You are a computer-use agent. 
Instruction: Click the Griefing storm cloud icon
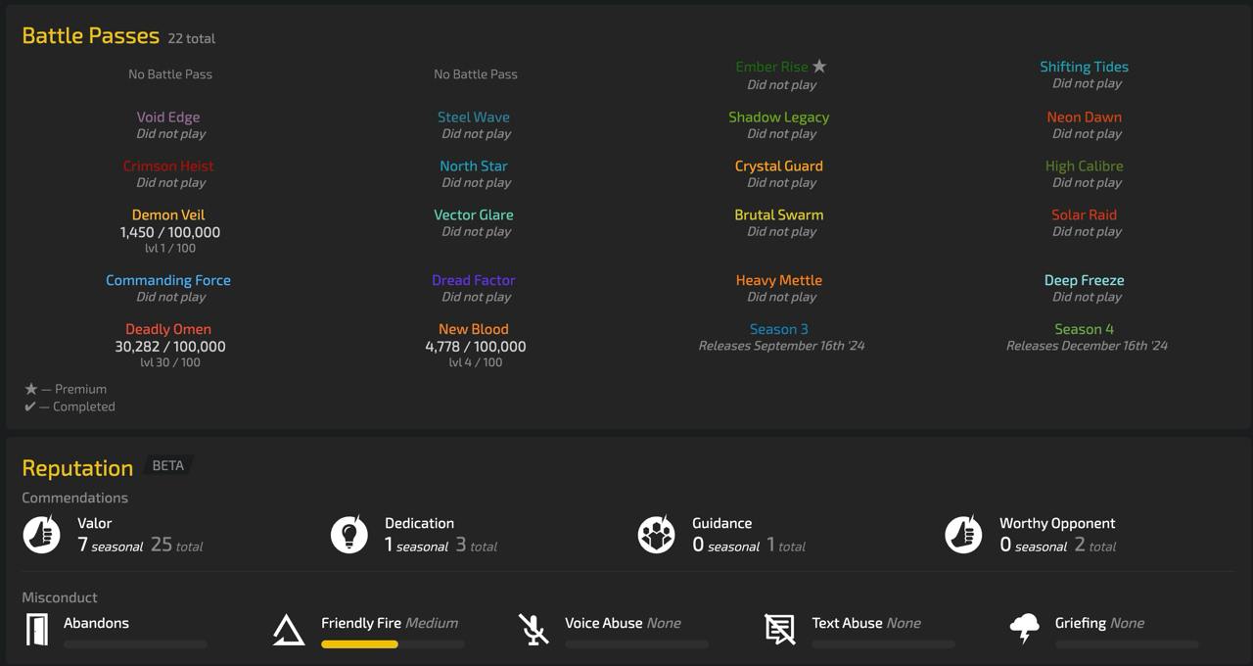pos(1024,630)
